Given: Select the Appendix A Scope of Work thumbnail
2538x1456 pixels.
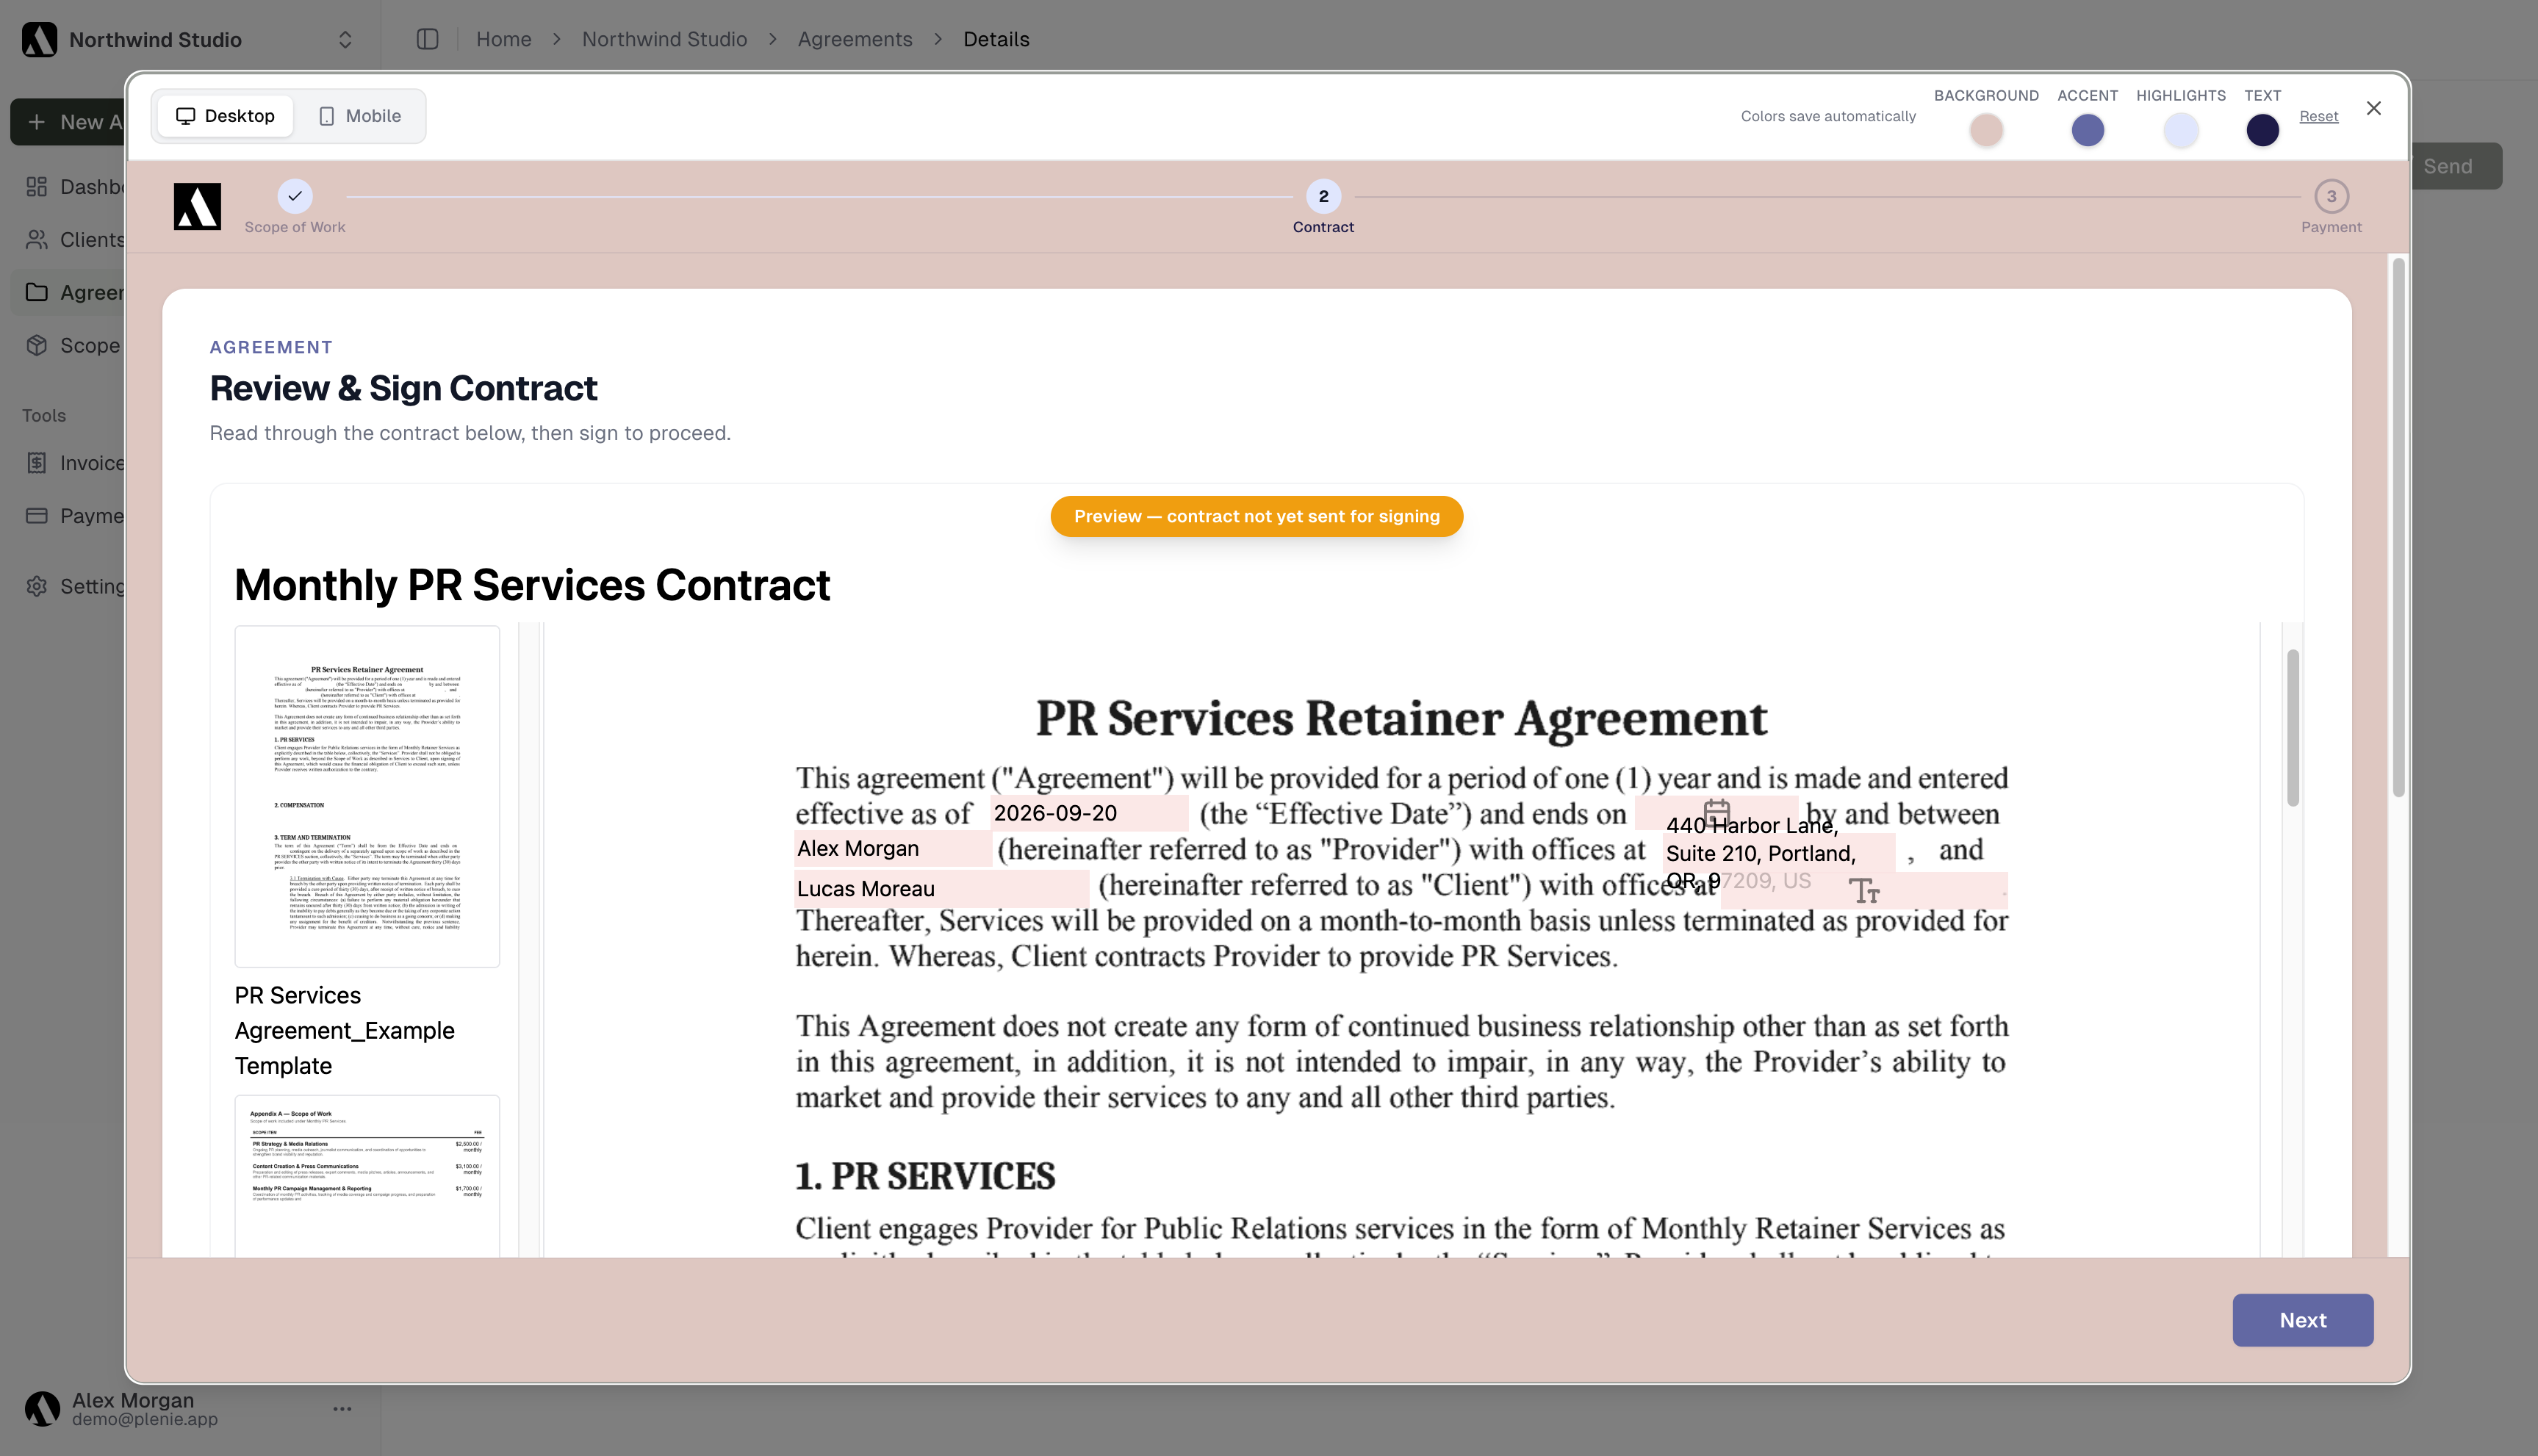Looking at the screenshot, I should tap(367, 1176).
